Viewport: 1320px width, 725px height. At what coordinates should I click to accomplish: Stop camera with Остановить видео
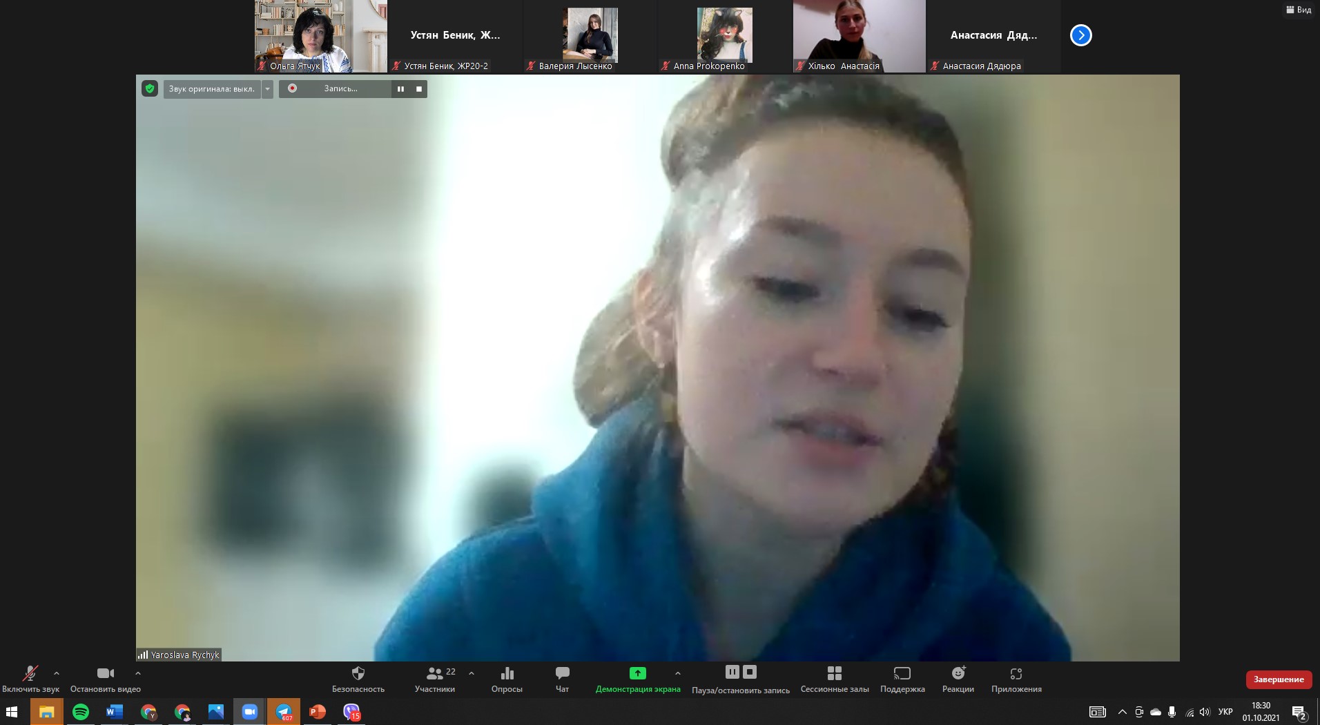point(106,679)
